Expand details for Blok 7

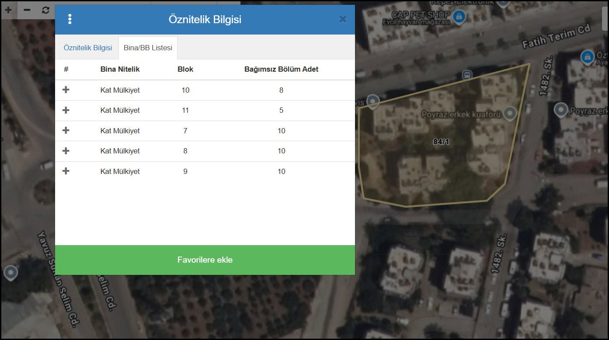point(66,131)
